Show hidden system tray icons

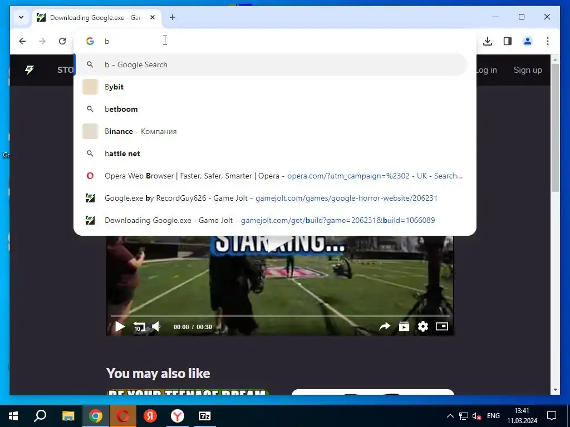click(x=450, y=416)
